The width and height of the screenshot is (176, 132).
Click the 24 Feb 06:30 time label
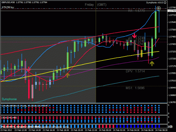[147, 130]
